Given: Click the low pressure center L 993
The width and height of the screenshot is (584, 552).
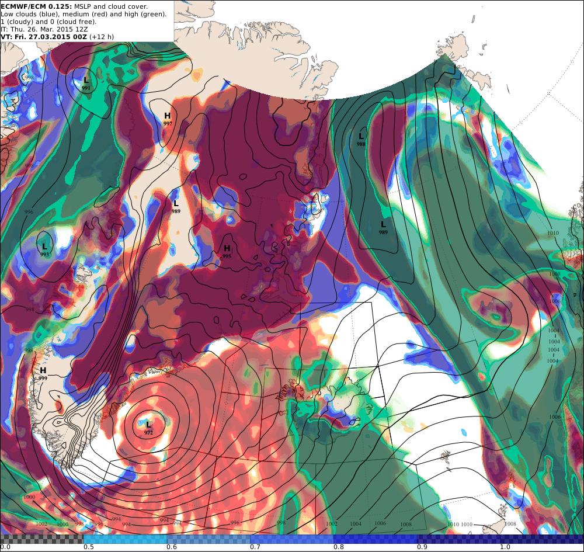Looking at the screenshot, I should (x=45, y=249).
